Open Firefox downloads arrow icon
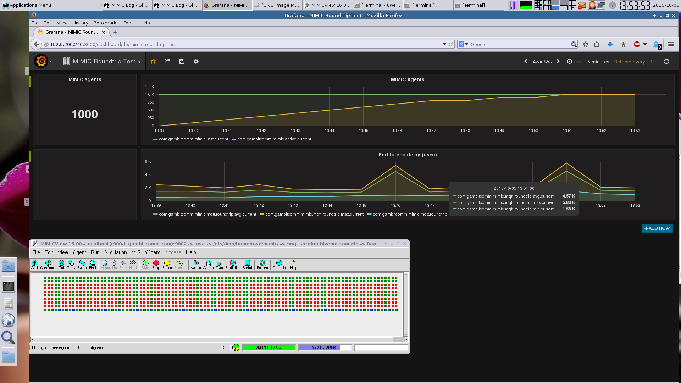 tap(610, 44)
